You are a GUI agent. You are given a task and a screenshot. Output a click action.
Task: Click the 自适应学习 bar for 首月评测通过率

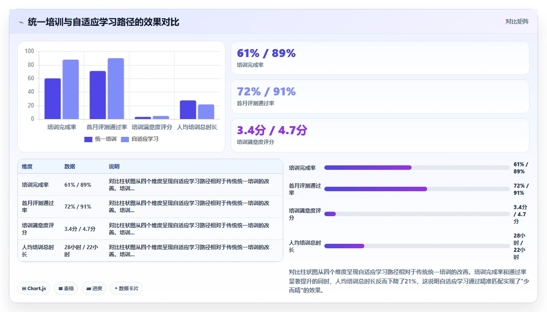pyautogui.click(x=116, y=89)
